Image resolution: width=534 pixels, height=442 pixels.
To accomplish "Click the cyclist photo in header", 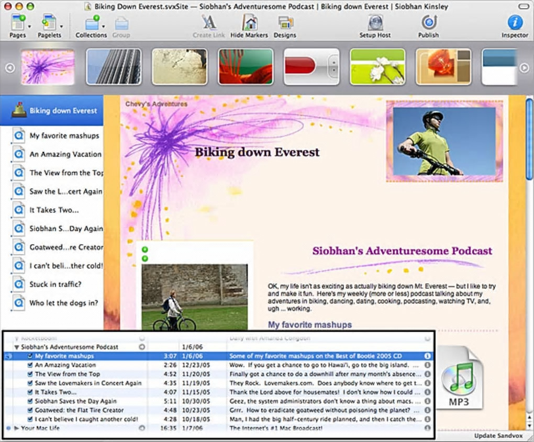I will (444, 141).
